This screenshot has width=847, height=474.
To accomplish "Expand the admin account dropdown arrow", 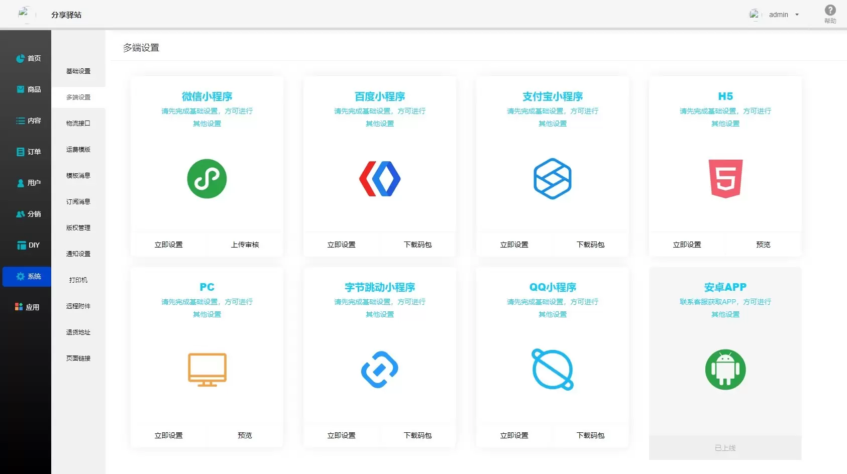I will point(797,15).
